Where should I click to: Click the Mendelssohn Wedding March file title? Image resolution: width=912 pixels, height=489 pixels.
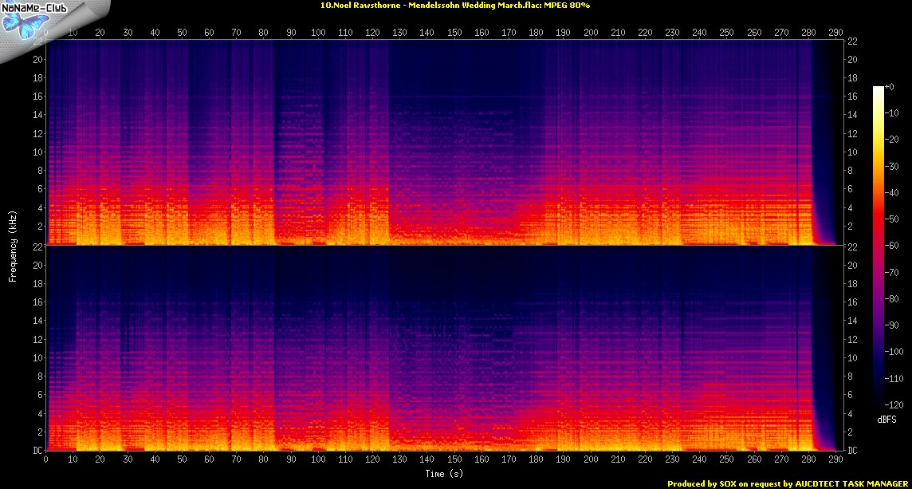pos(455,5)
